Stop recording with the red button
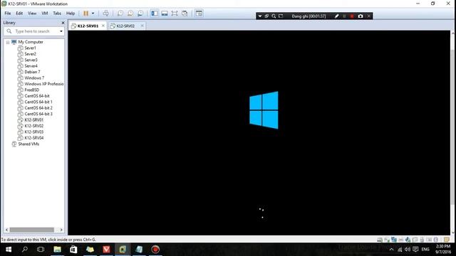Image resolution: width=456 pixels, height=256 pixels. tap(352, 16)
